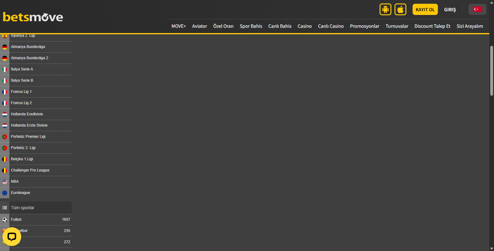
Task: Open the Promosyonlar menu item
Action: pos(365,26)
